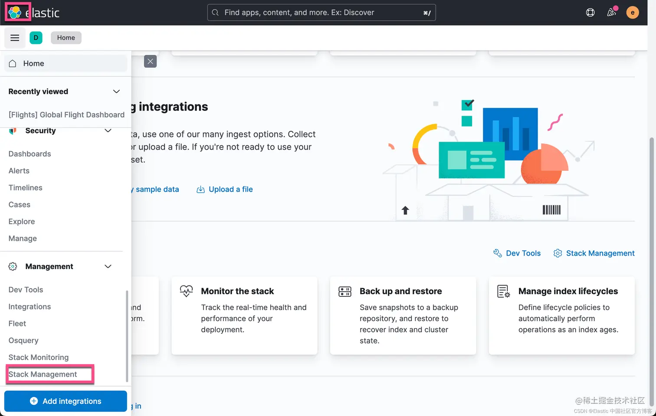Click the Elastic logo icon

pos(15,13)
